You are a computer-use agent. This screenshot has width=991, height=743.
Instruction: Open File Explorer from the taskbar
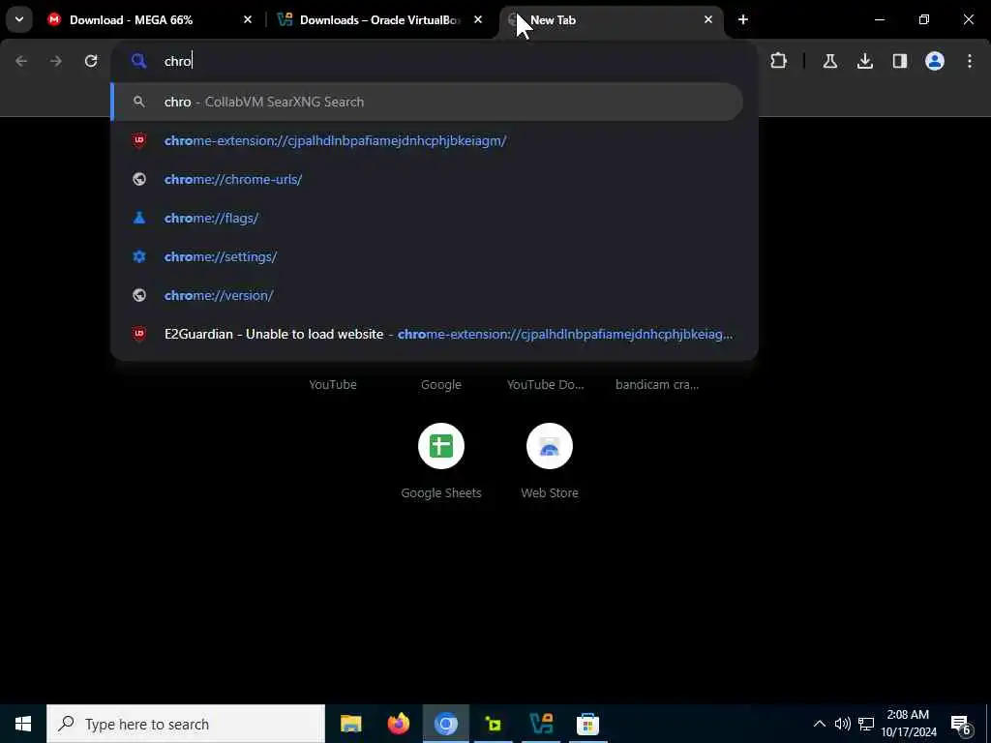[350, 724]
